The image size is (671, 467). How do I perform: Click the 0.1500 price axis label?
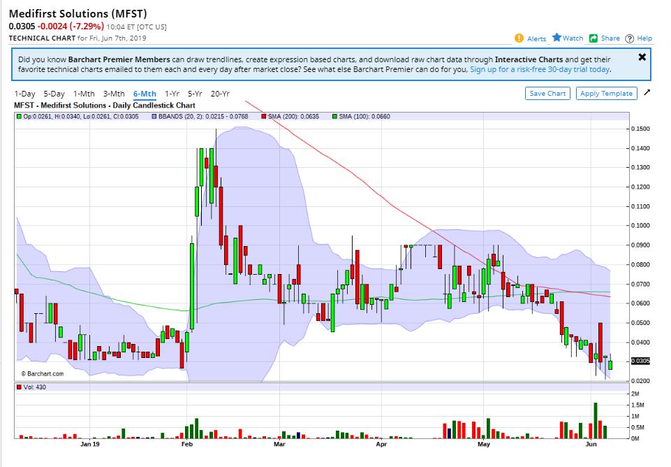(640, 129)
